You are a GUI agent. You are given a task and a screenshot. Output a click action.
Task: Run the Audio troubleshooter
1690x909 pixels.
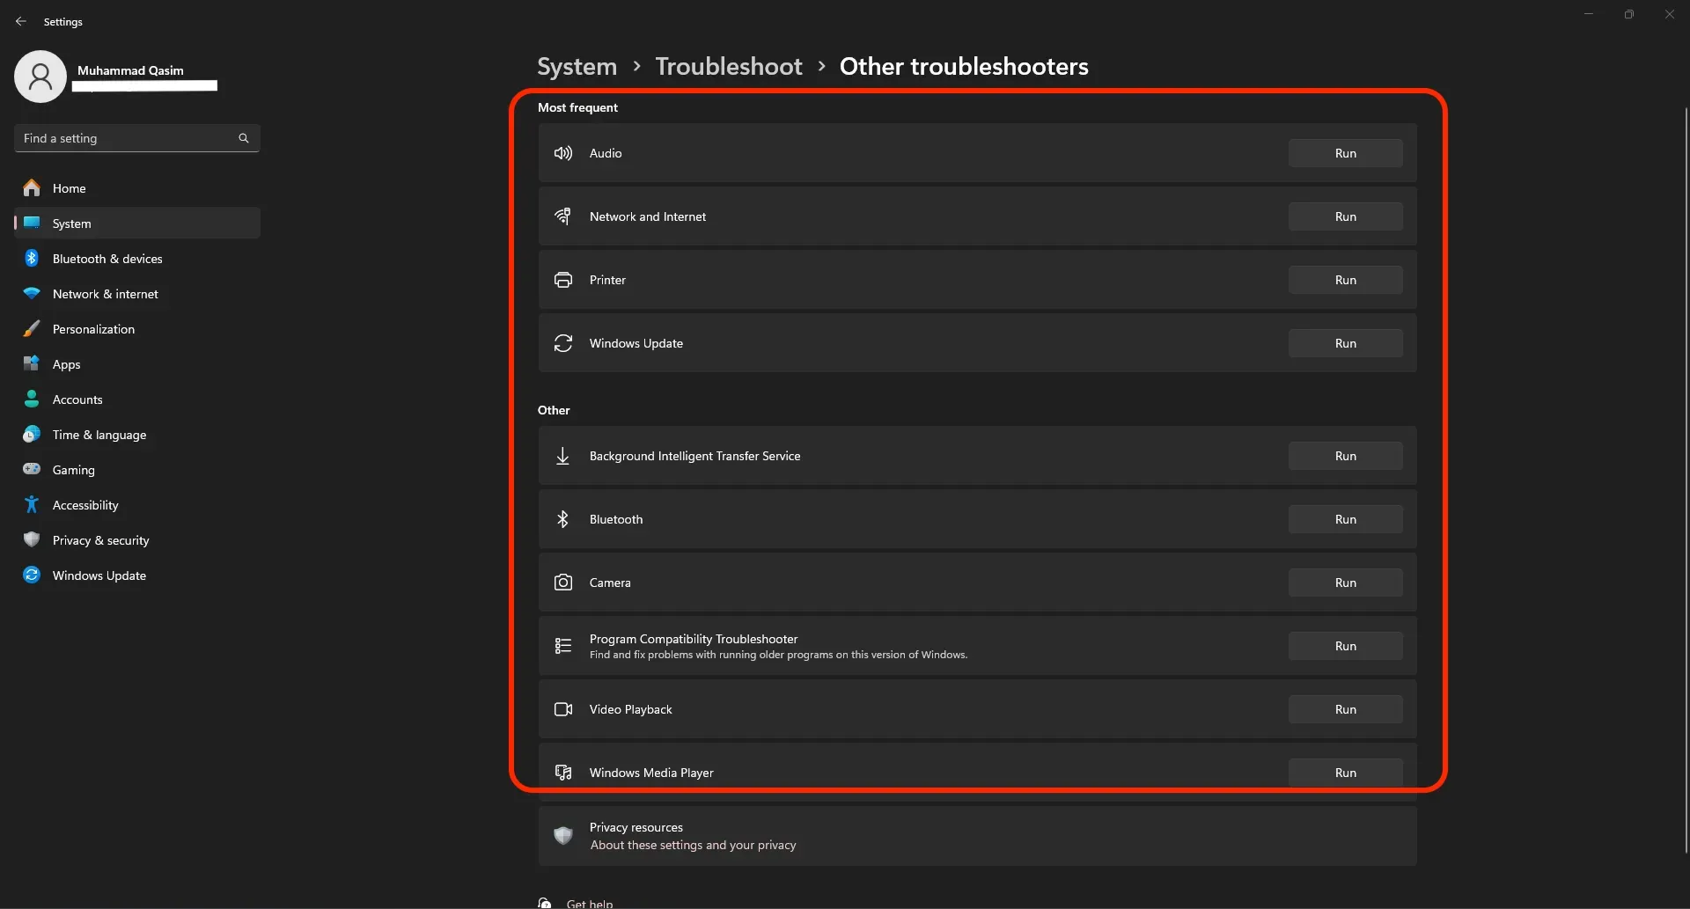click(x=1345, y=153)
